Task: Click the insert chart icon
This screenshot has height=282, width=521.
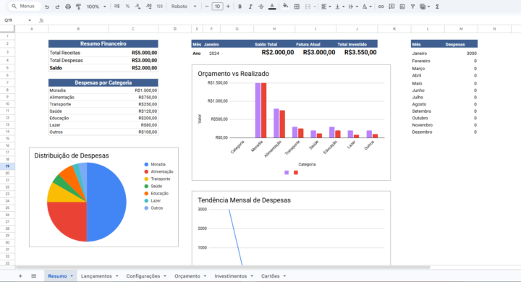Action: 402,7
